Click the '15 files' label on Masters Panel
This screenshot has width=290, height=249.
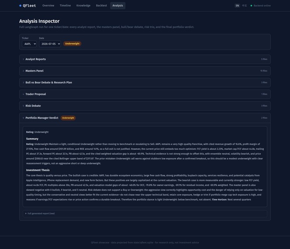pos(264,71)
